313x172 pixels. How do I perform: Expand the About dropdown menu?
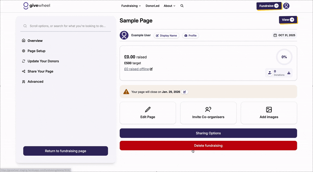click(x=169, y=6)
